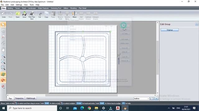Click the Undo toolbar icon
Screen dimensions: 199x111
click(4, 14)
